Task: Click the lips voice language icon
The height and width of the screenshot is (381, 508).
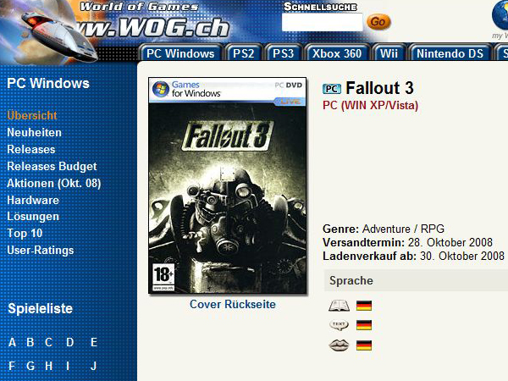Action: coord(339,345)
